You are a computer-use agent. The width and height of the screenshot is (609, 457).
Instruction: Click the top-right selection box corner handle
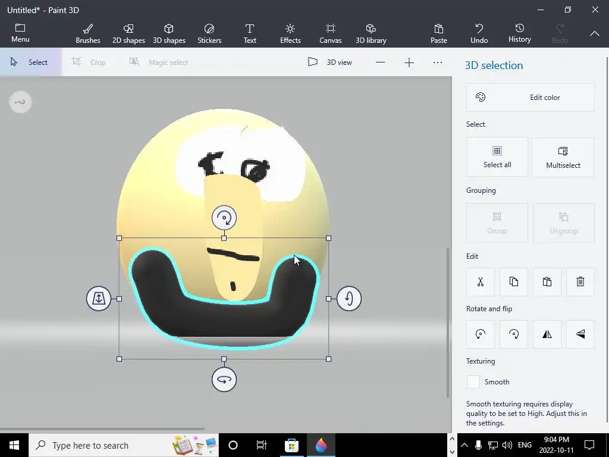coord(328,238)
